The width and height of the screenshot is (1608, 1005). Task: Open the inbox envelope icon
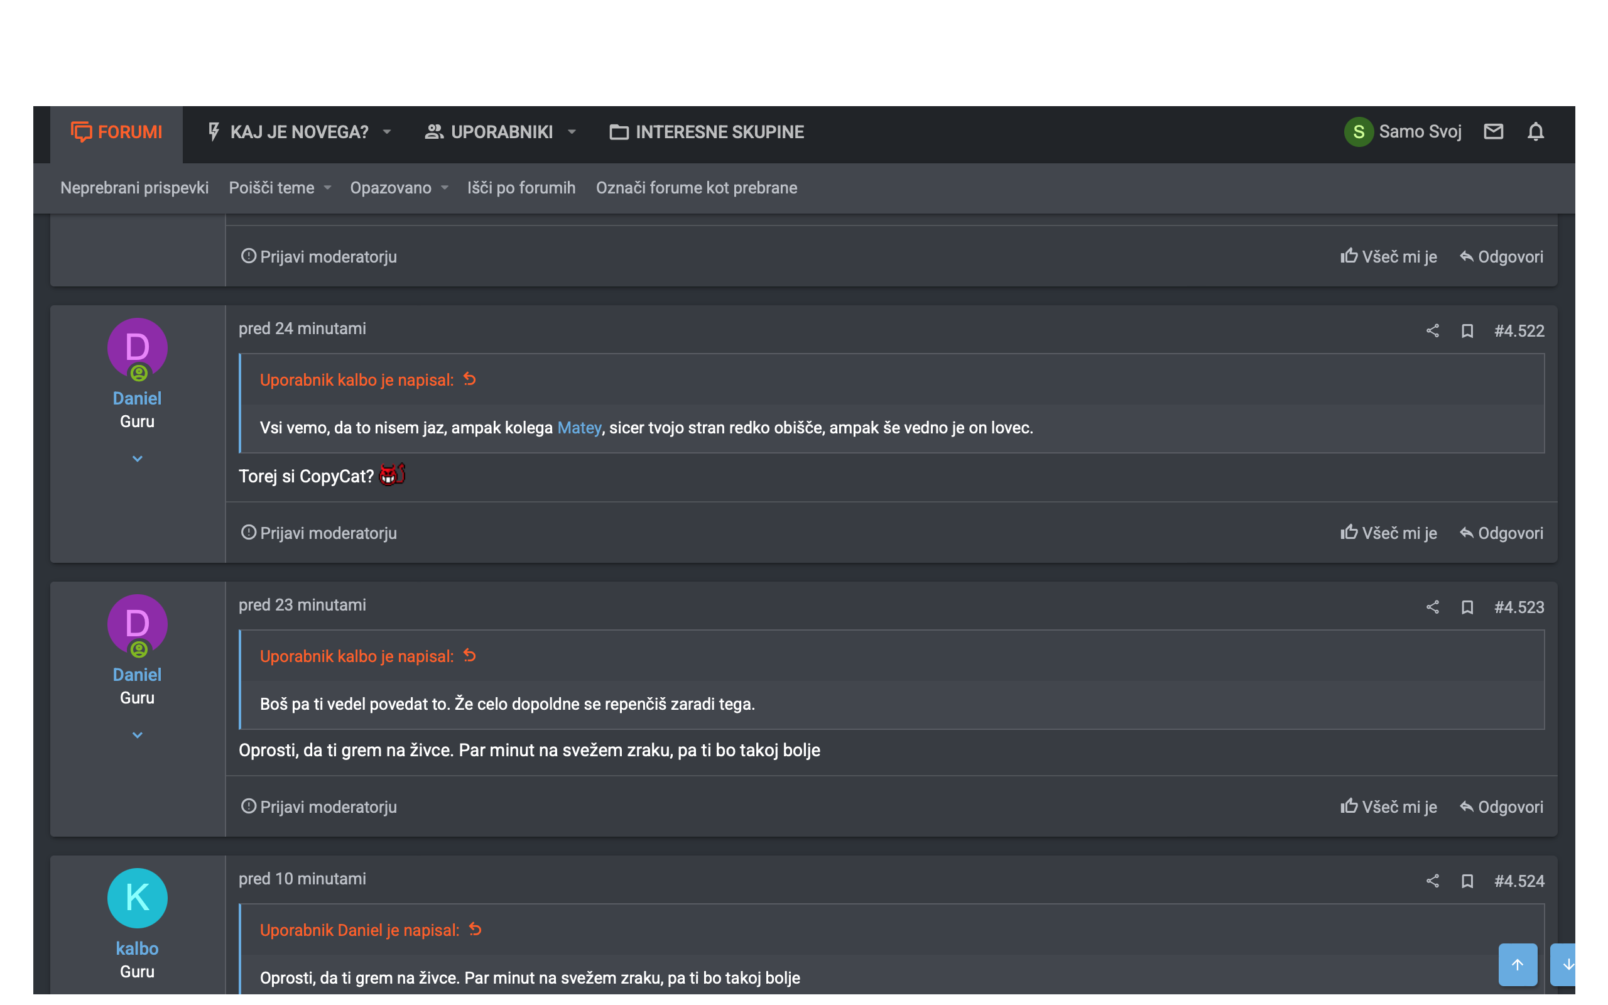tap(1493, 132)
